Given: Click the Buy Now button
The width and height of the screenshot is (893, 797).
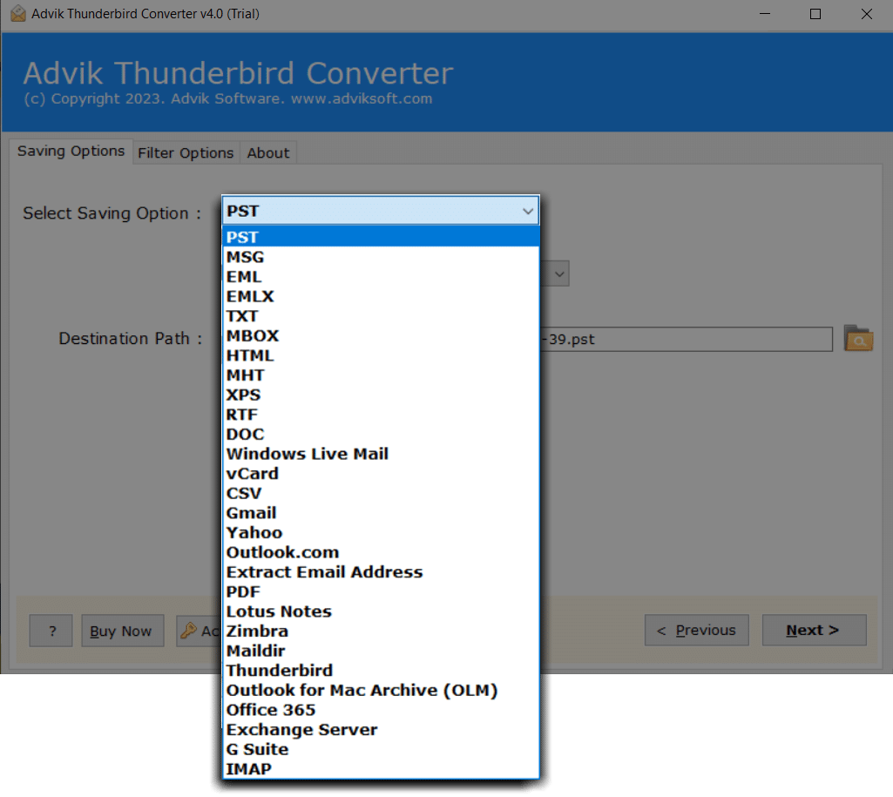Looking at the screenshot, I should click(x=123, y=631).
